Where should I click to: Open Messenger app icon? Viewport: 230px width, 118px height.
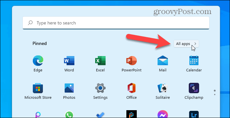coord(163,114)
